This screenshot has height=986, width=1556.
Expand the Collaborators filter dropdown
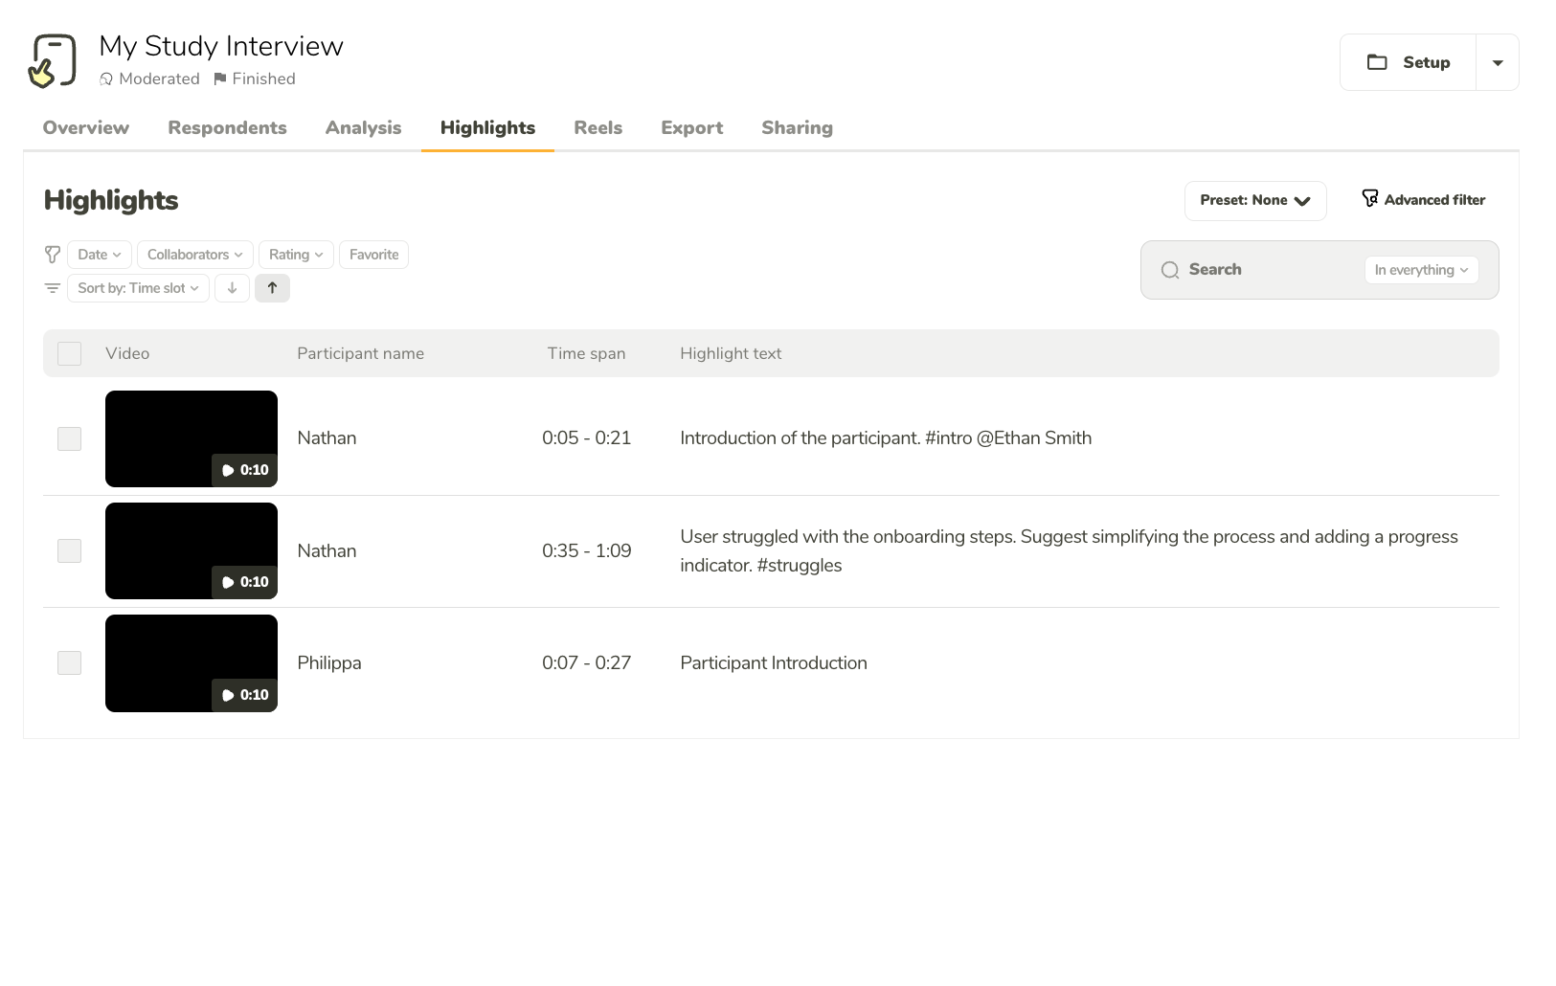click(195, 255)
